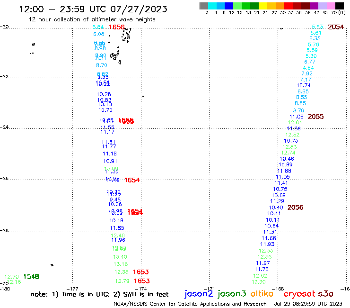Click the red time label 1656
The image size is (350, 308).
tap(116, 27)
